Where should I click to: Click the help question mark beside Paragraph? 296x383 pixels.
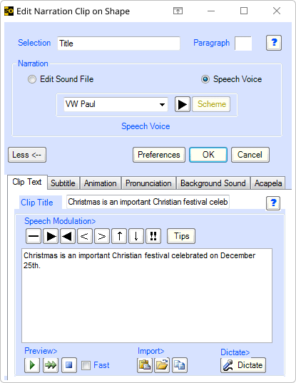(x=273, y=43)
